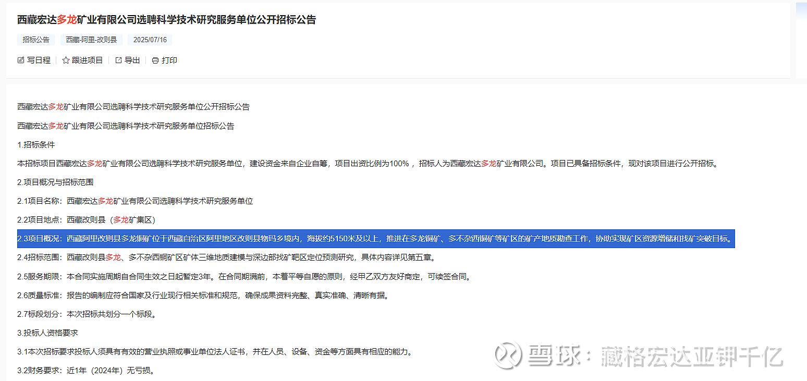Viewport: 807px width, 381px height.
Task: Click the 2.5服务期限 line
Action: 245,277
